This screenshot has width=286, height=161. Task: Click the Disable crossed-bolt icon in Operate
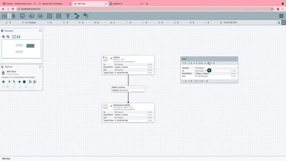14,82
